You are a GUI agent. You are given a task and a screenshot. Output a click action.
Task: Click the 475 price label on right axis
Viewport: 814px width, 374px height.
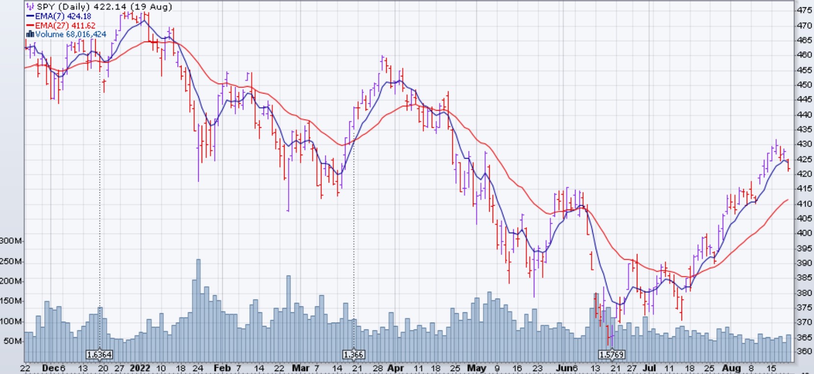[804, 10]
